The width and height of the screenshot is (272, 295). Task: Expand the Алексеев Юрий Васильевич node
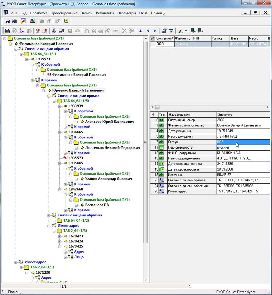[x=76, y=122]
